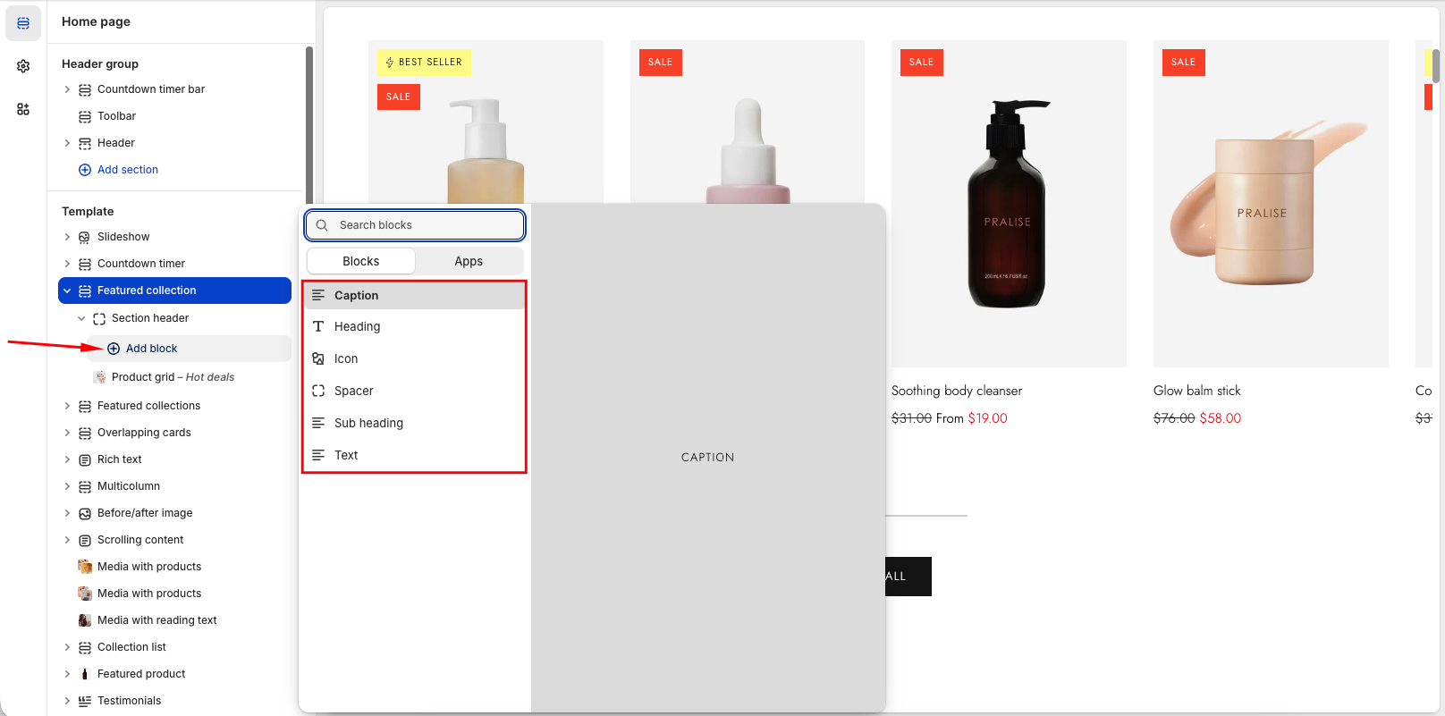Choose Sub heading from block list
Viewport: 1445px width, 716px height.
pyautogui.click(x=368, y=423)
